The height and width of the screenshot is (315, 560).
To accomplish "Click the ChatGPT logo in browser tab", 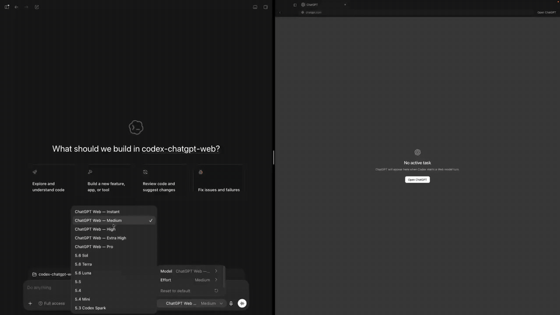I will [x=303, y=5].
